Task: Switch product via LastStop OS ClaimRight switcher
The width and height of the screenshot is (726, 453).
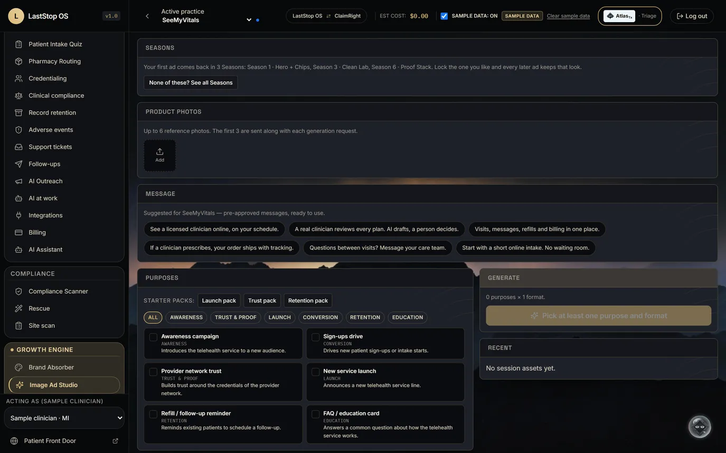Action: (x=326, y=16)
